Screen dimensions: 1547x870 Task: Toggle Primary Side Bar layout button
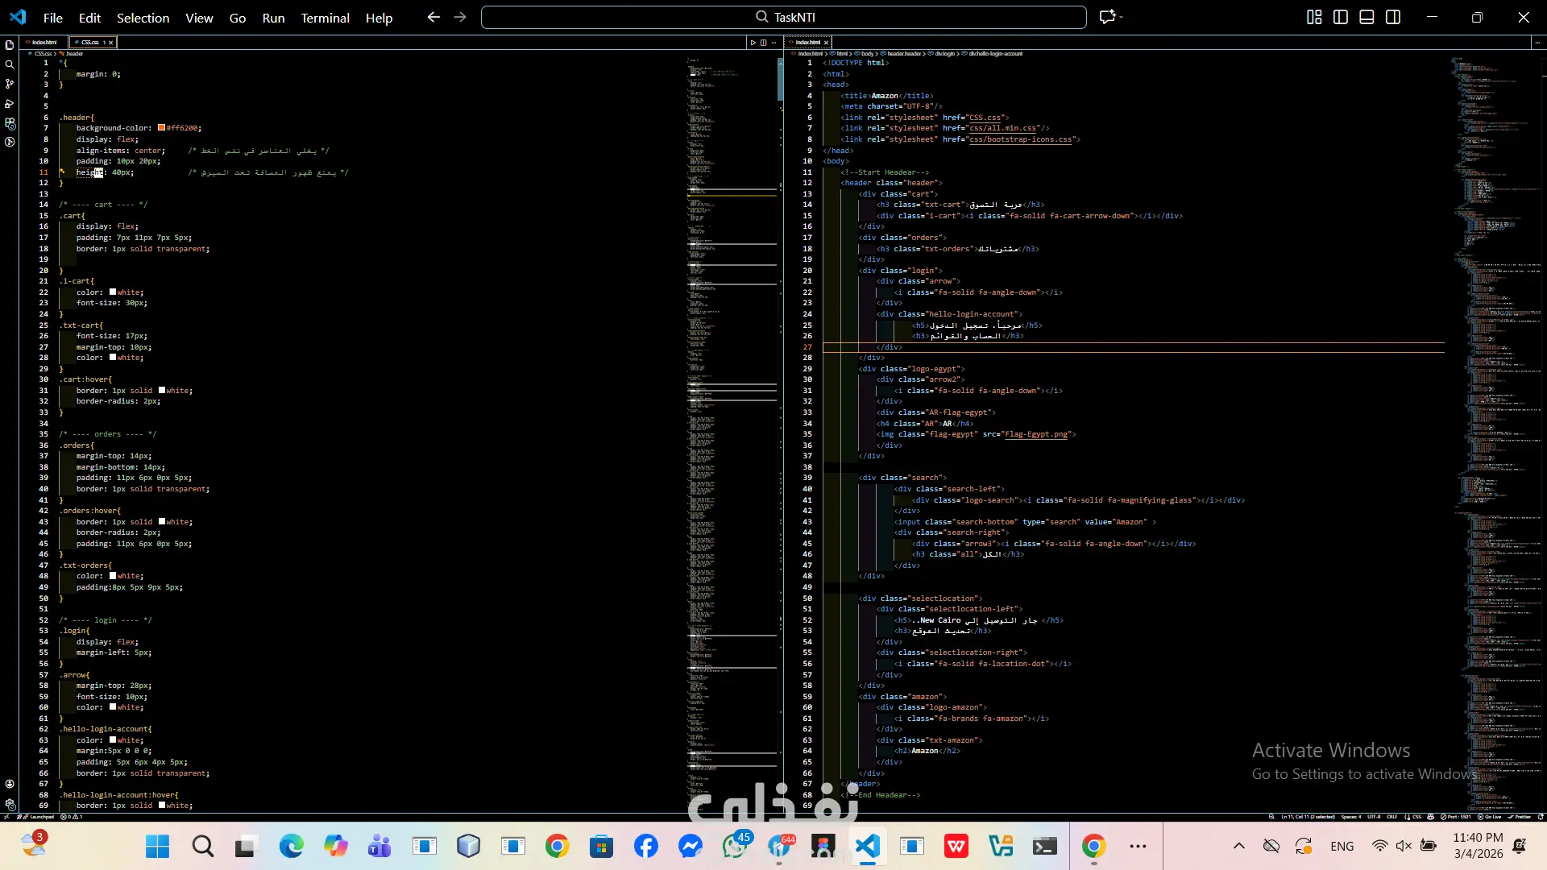pos(1341,17)
